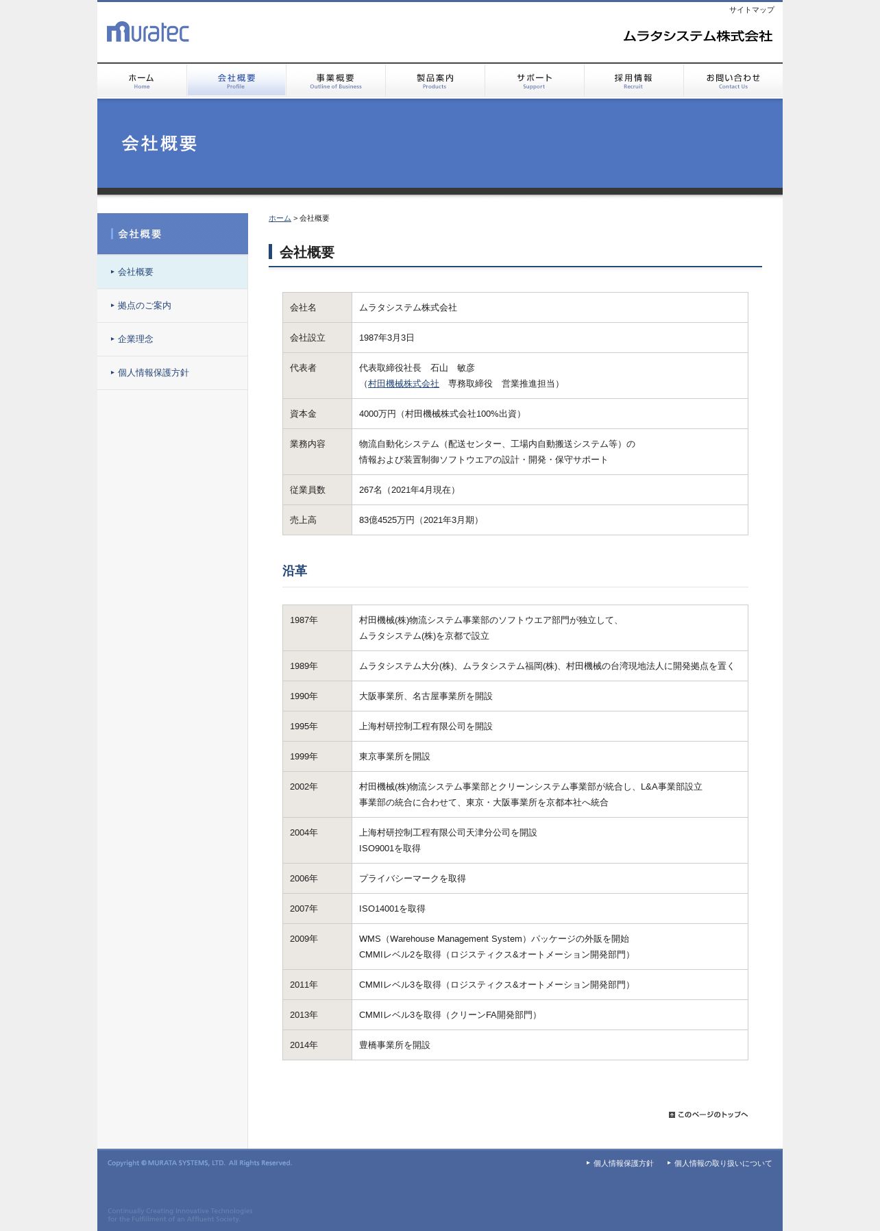Click the 1987年3月3日 founding date cell

(550, 338)
